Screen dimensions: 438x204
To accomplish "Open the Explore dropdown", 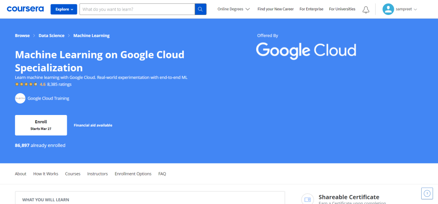I will click(x=64, y=9).
